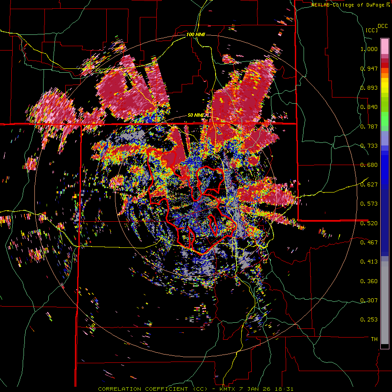Click the [CC] legend heading
The width and height of the screenshot is (392, 392).
click(372, 30)
